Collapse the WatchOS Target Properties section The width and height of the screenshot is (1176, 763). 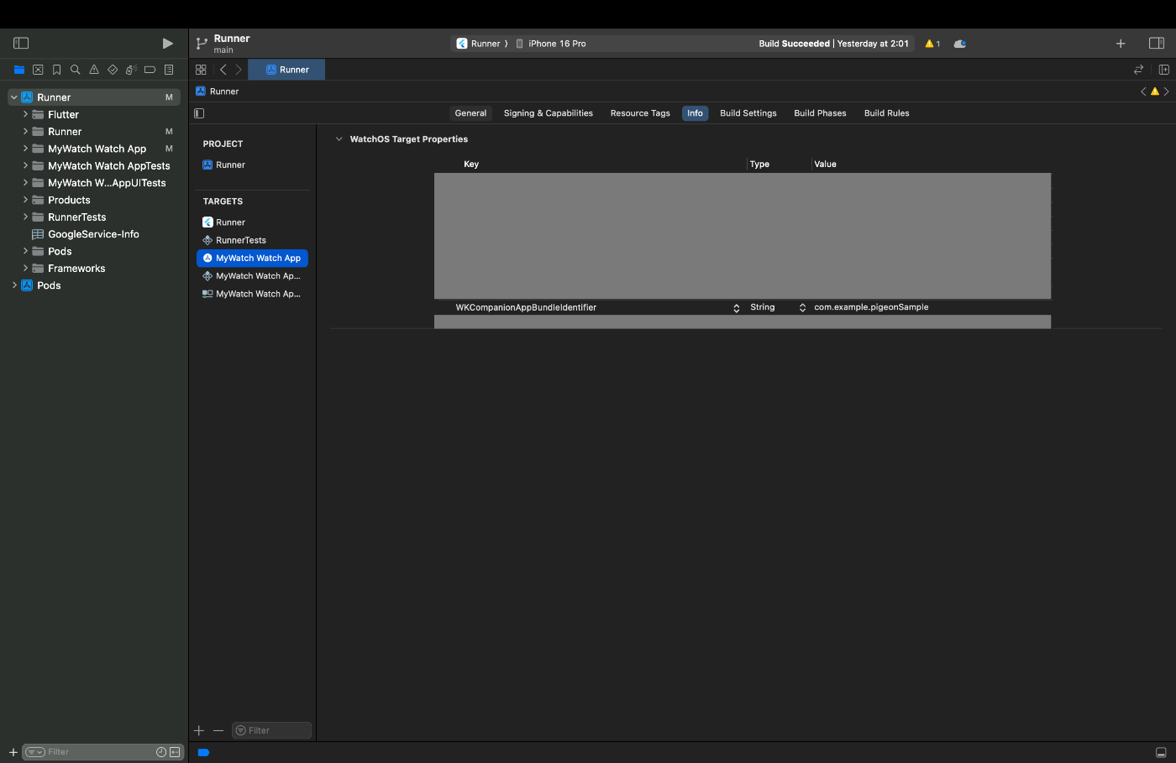[x=339, y=139]
